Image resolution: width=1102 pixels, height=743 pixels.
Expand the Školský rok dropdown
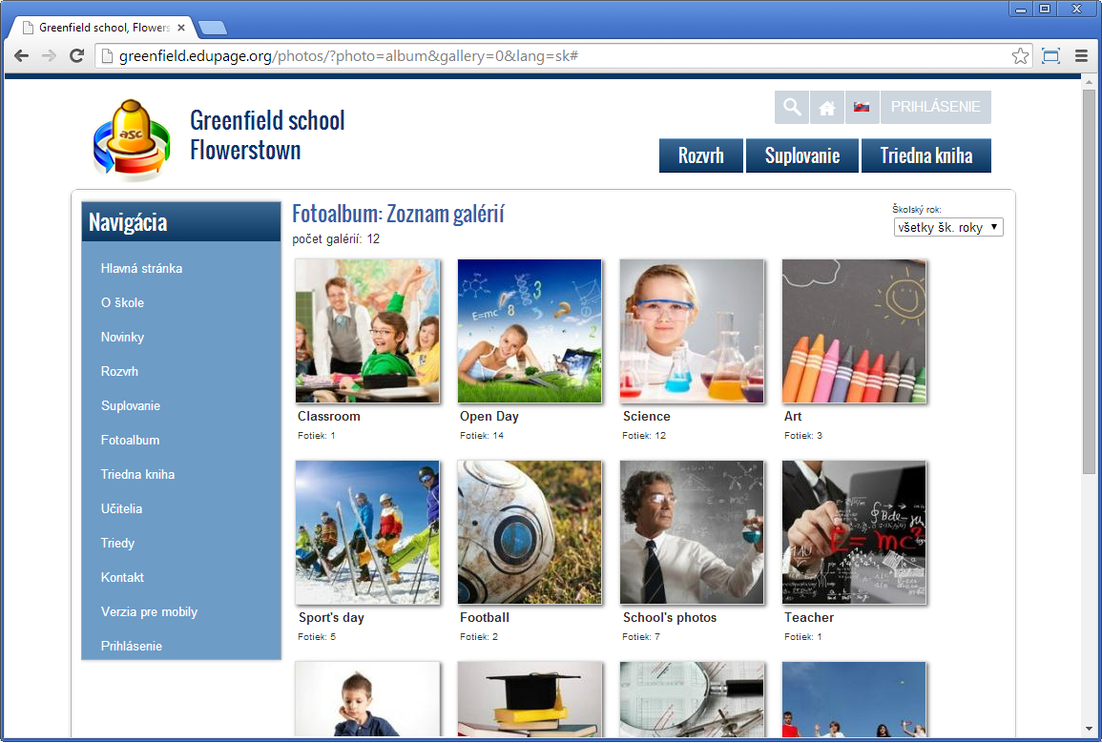point(948,227)
